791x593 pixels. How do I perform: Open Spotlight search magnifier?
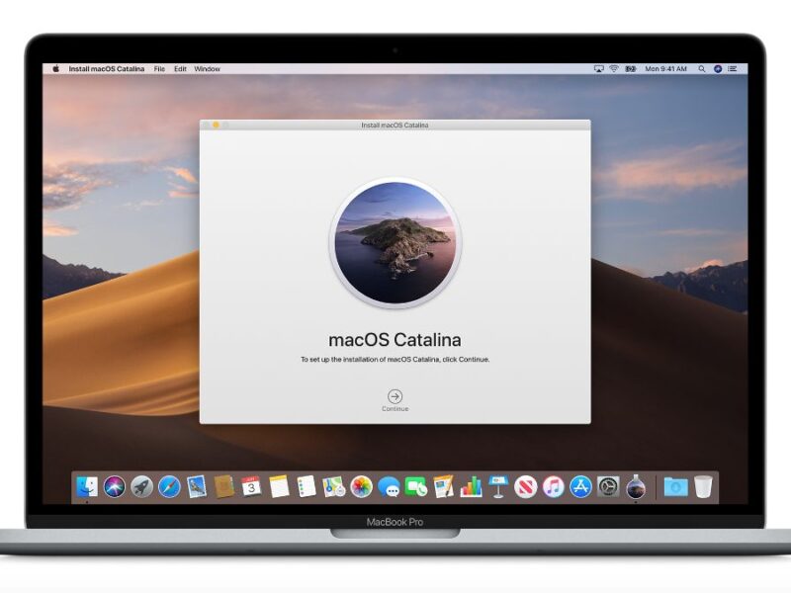click(x=702, y=69)
